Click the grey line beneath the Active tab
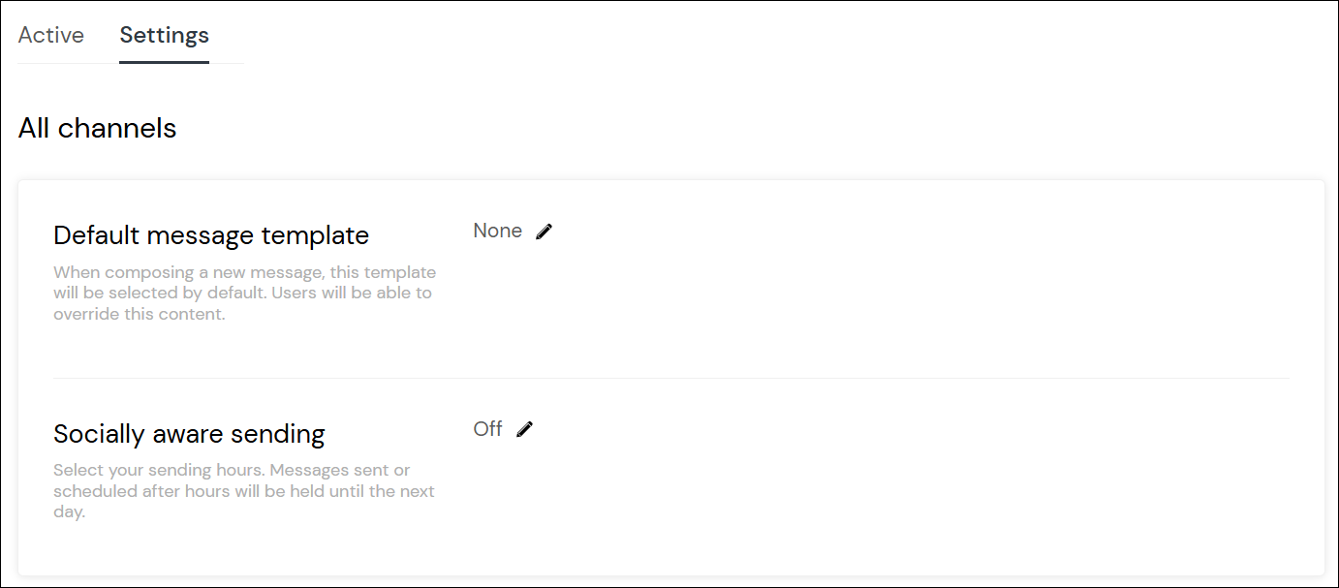Viewport: 1339px width, 588px height. coord(68,63)
